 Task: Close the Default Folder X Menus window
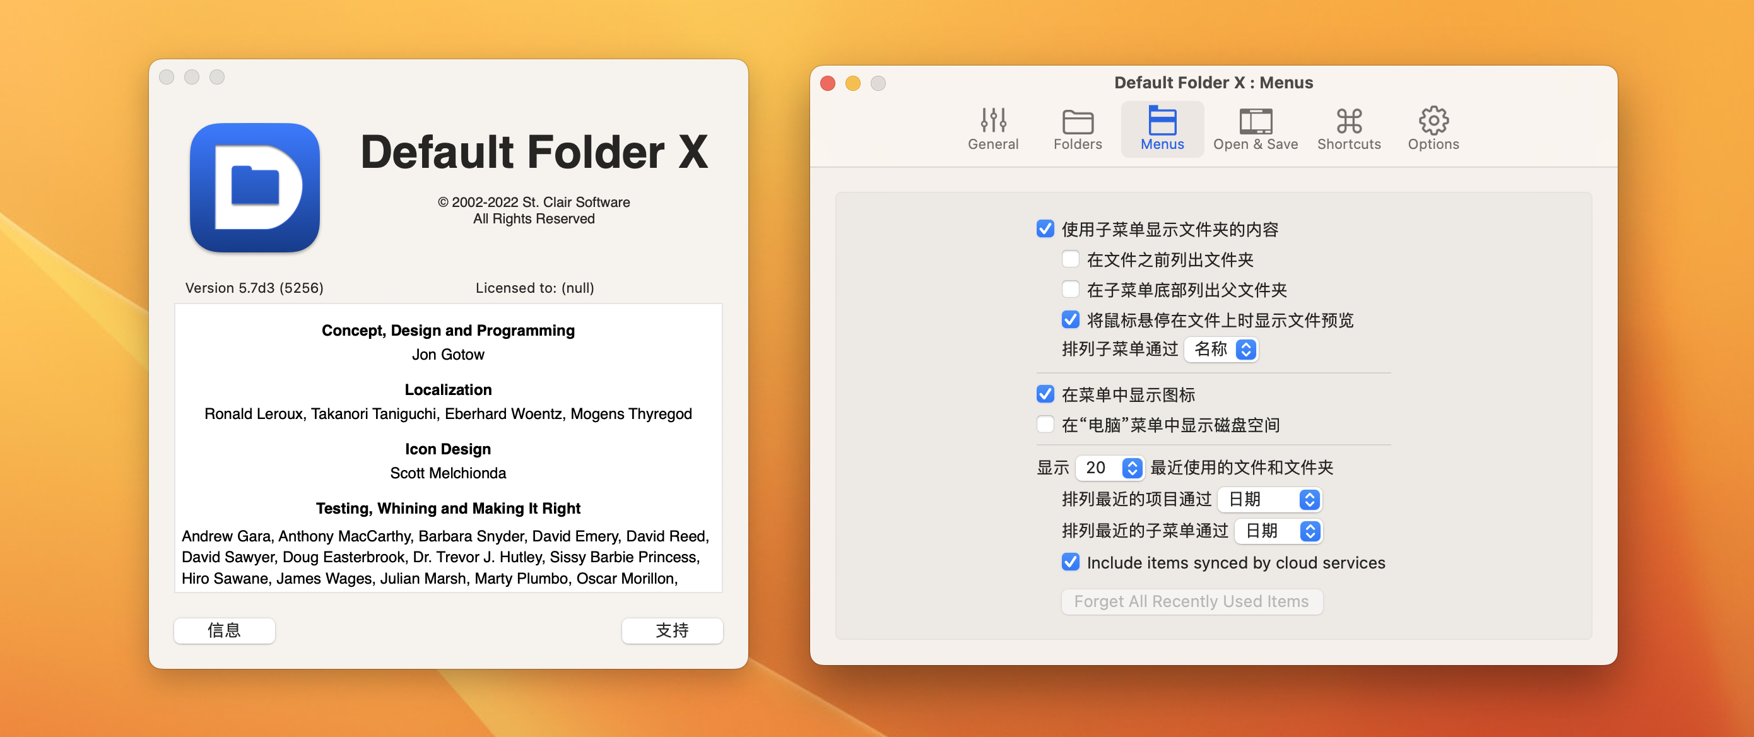(x=827, y=83)
